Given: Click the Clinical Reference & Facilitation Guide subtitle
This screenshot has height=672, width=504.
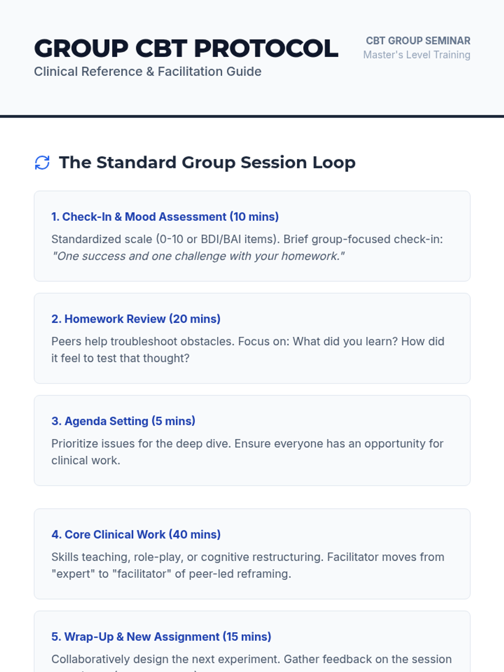Looking at the screenshot, I should pyautogui.click(x=147, y=72).
